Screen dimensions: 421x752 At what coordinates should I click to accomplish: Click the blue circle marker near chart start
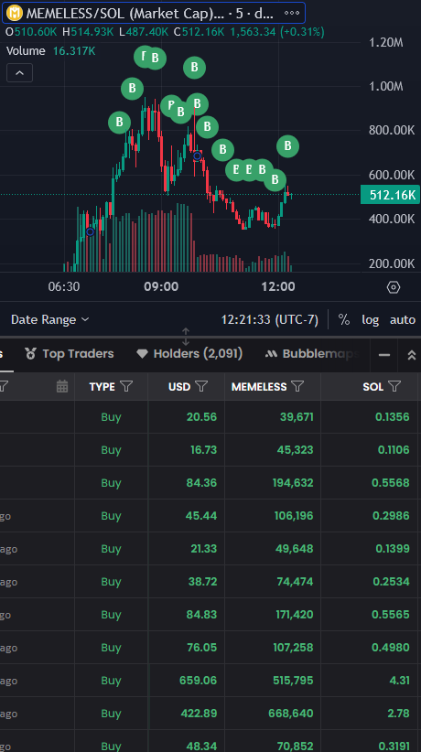pyautogui.click(x=90, y=231)
